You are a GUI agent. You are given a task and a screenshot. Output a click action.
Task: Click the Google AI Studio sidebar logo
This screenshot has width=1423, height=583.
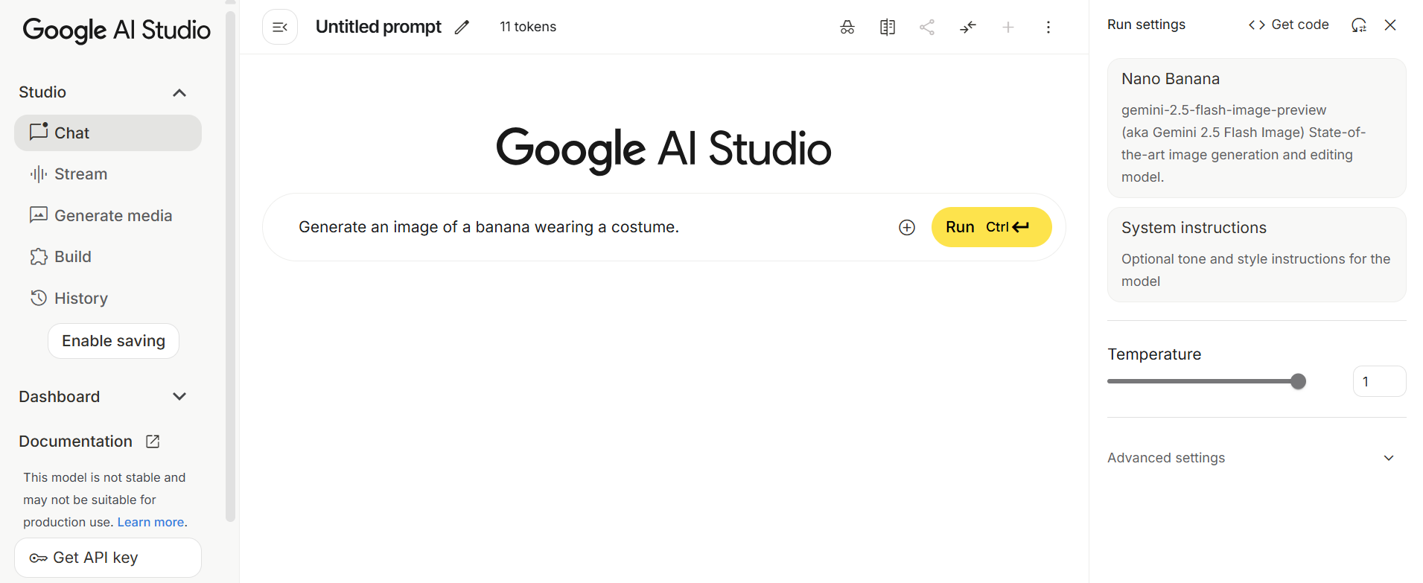(116, 30)
